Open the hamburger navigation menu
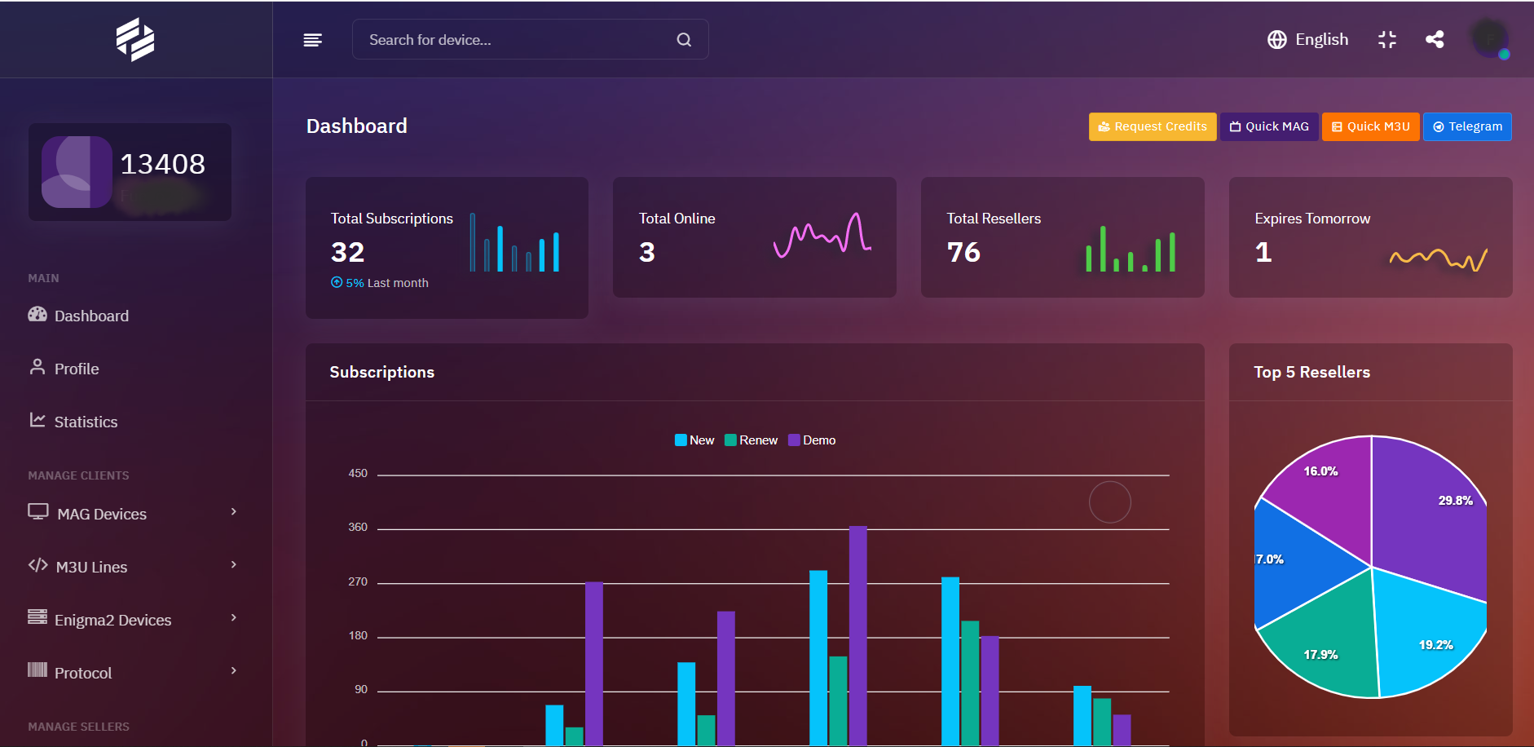Image resolution: width=1534 pixels, height=747 pixels. click(312, 39)
